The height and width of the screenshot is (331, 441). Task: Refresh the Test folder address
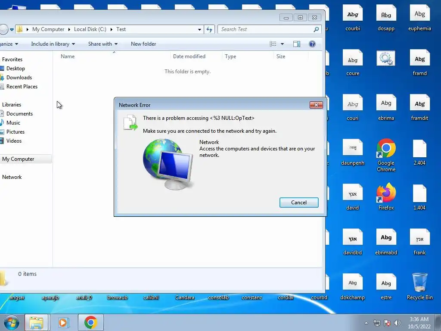point(209,29)
